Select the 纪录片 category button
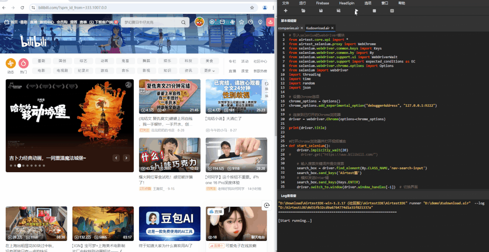Viewport: 489px width, 252px height. click(83, 71)
